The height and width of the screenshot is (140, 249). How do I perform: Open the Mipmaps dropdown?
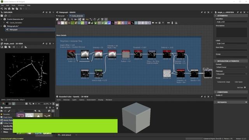point(231,74)
